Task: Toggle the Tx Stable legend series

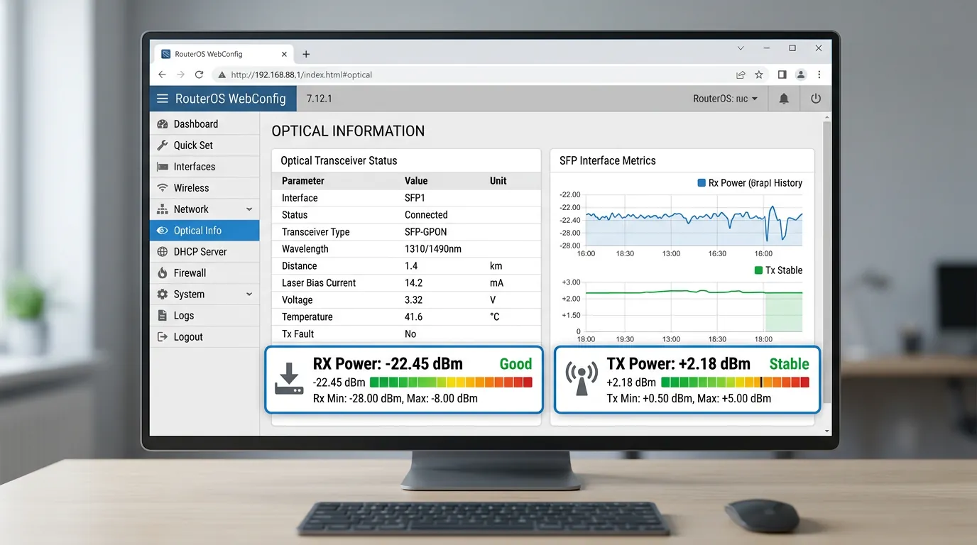Action: coord(778,270)
